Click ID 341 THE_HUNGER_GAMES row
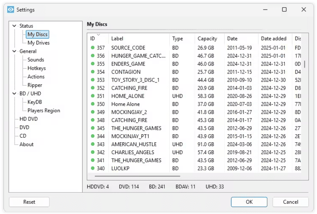The width and height of the screenshot is (317, 214). [194, 160]
